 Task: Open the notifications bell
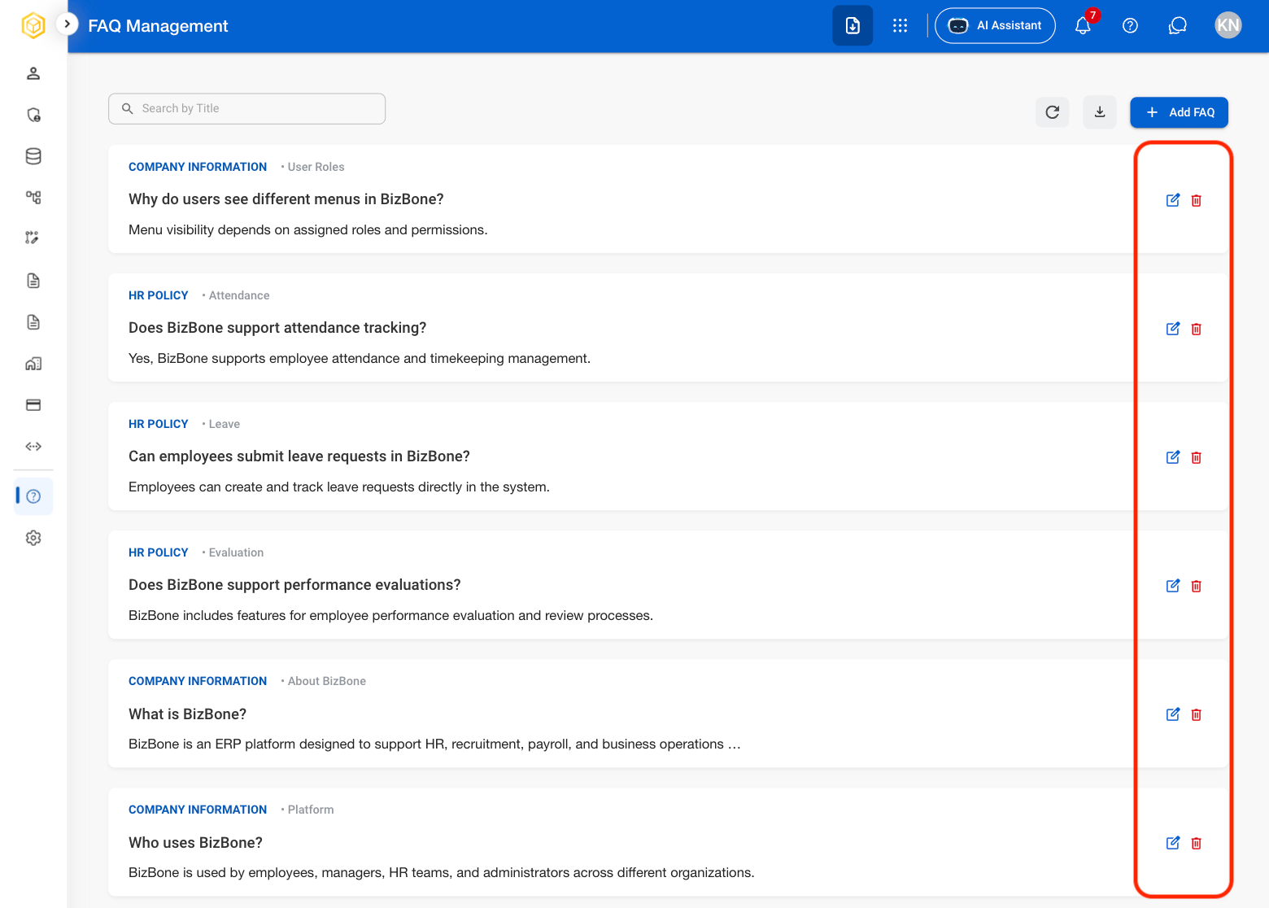click(x=1083, y=25)
